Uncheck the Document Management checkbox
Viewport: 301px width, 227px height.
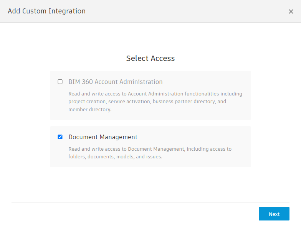(x=60, y=137)
